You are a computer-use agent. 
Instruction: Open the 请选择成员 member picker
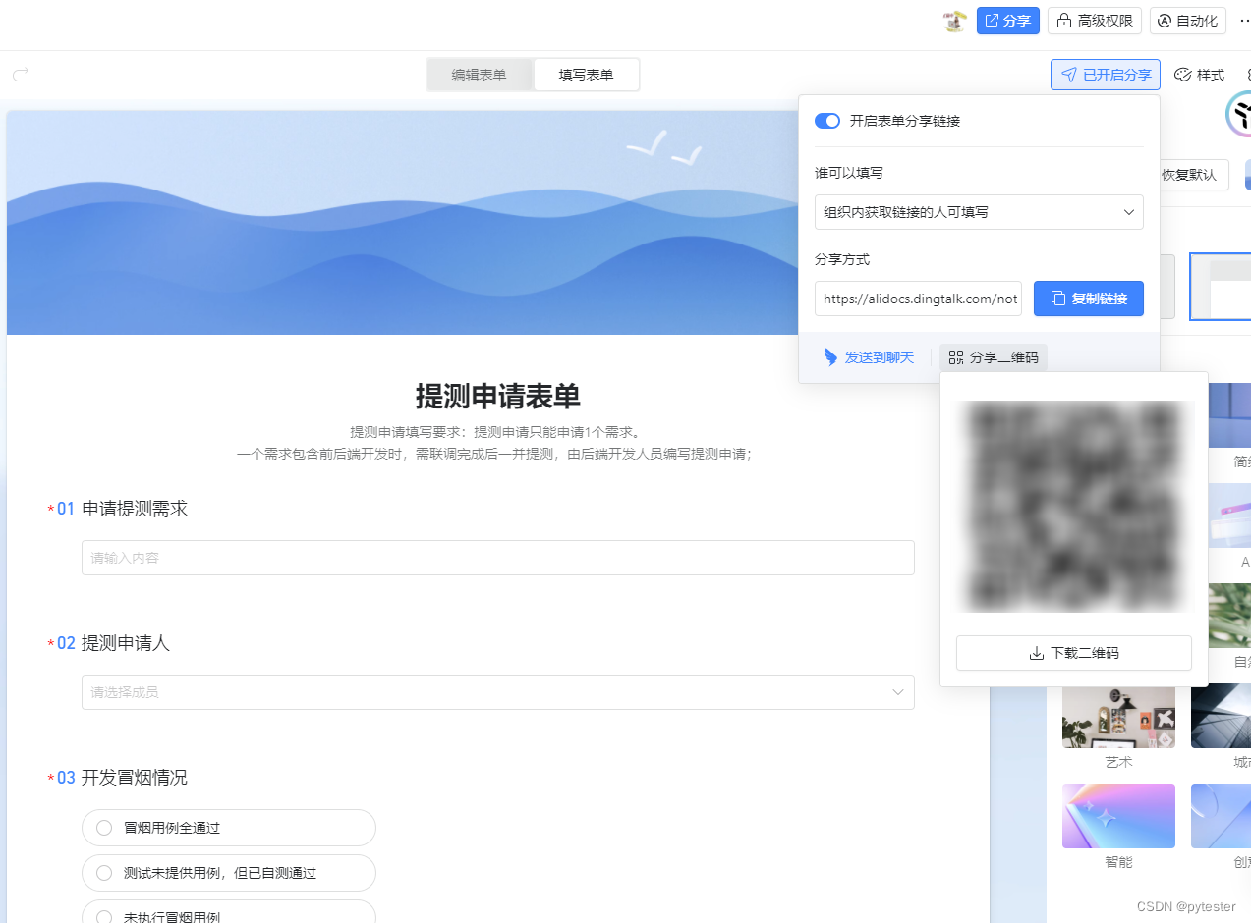498,692
